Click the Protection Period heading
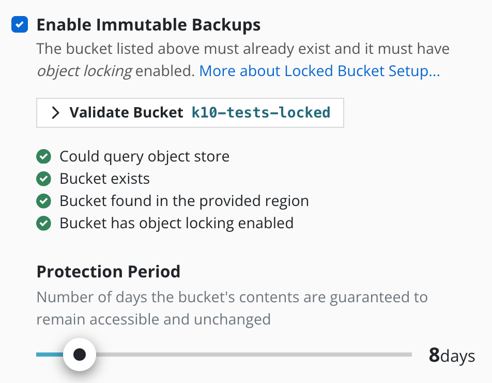This screenshot has height=383, width=492. point(108,272)
